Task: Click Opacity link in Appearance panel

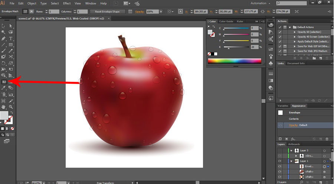Action: (x=293, y=125)
